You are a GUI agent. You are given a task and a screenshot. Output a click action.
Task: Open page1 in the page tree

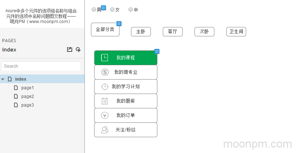(27, 88)
